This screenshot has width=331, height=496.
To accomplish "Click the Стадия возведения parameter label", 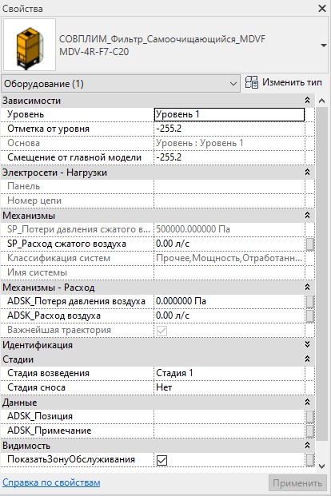I will pyautogui.click(x=49, y=373).
